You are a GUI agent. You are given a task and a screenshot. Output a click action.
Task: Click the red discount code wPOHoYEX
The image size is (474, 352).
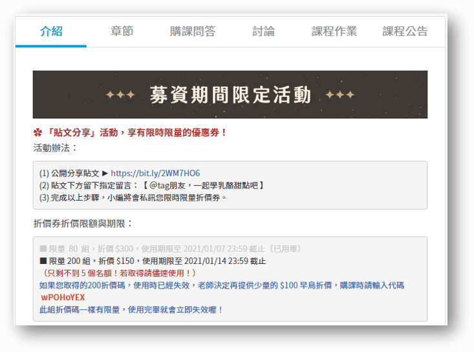tap(63, 298)
